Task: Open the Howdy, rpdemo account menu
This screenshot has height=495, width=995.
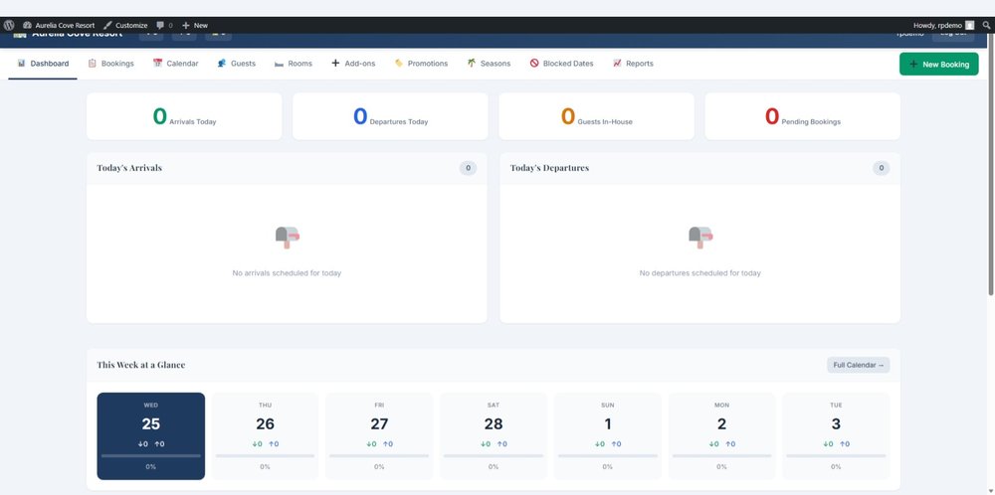Action: point(943,26)
